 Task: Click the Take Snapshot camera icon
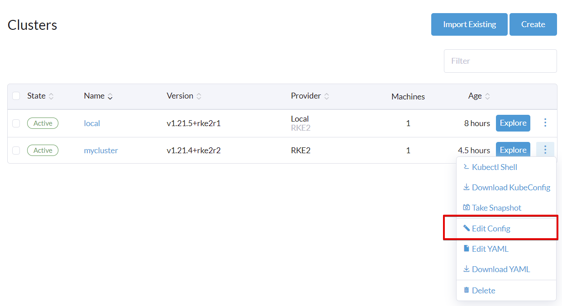(467, 207)
